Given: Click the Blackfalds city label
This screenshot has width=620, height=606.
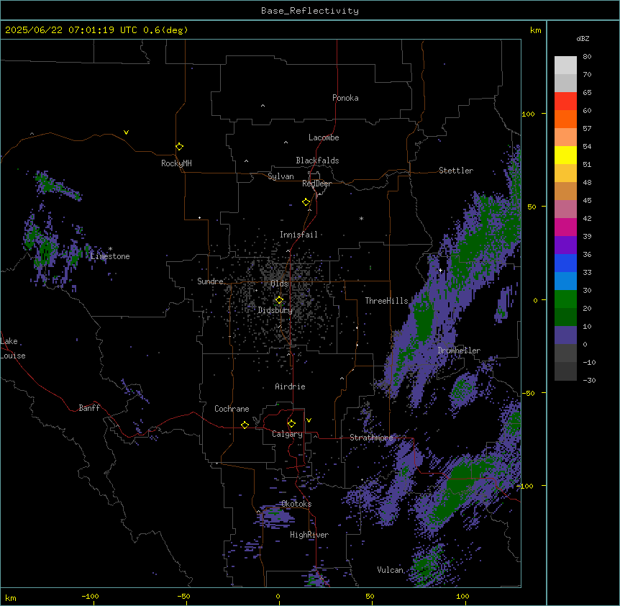Looking at the screenshot, I should point(317,160).
